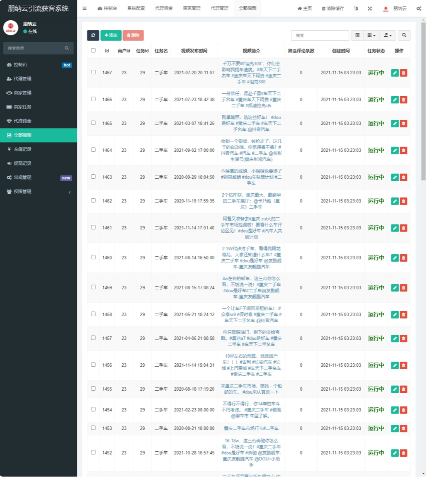Switch to 控制台 top tab
The width and height of the screenshot is (427, 477).
(x=107, y=8)
